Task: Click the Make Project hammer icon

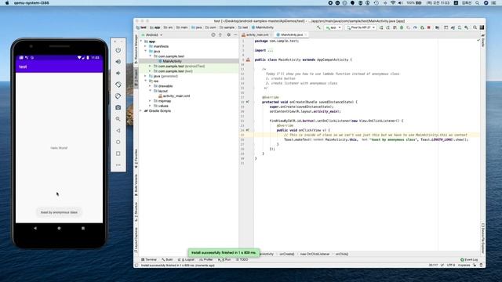Action: coord(318,28)
